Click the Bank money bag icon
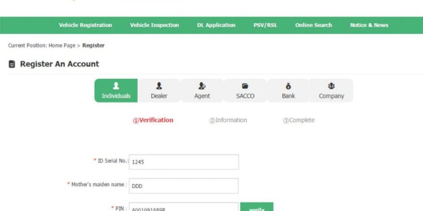Screen dimensions: 423x211 point(288,86)
